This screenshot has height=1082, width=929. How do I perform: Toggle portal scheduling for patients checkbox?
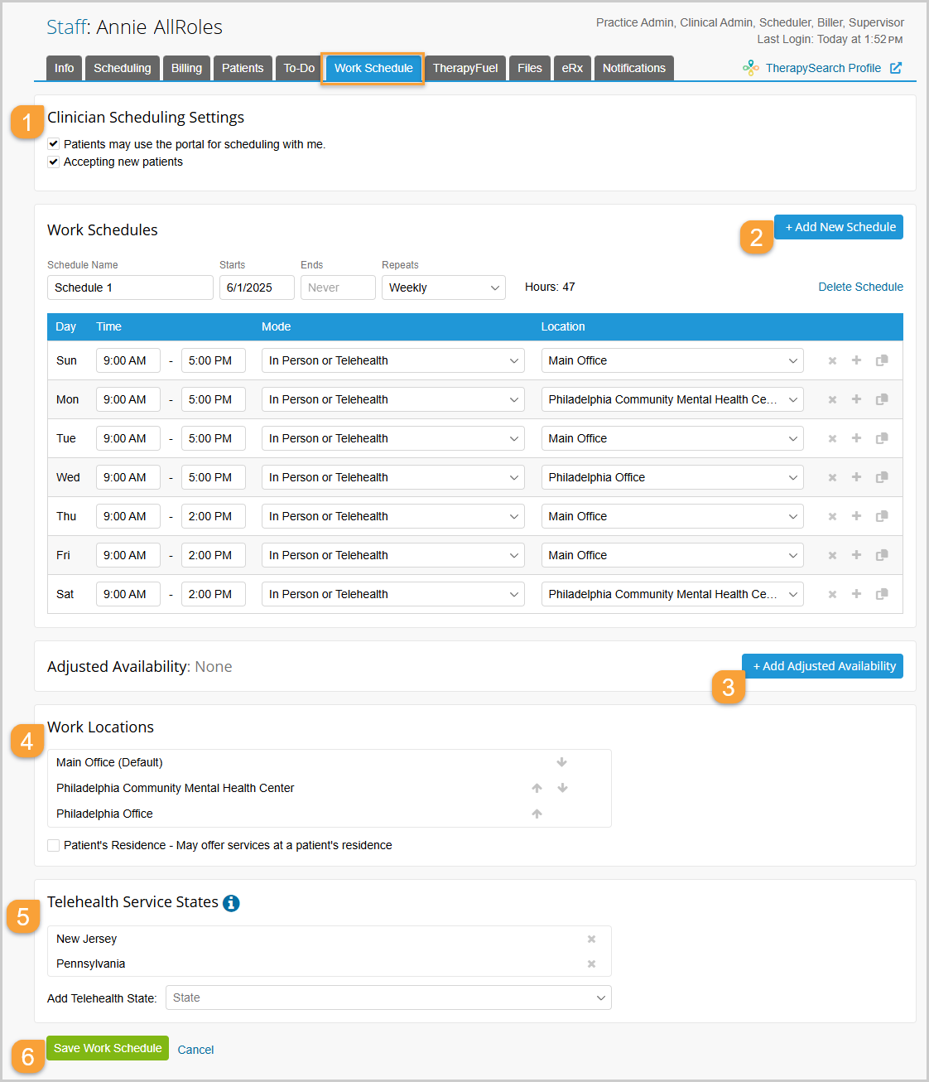[x=54, y=144]
